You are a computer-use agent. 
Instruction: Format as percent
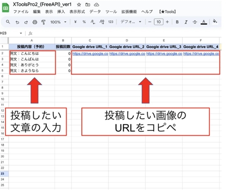[84, 22]
